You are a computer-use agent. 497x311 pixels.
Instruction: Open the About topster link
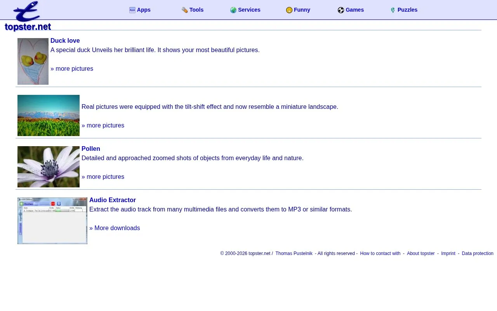coord(421,253)
